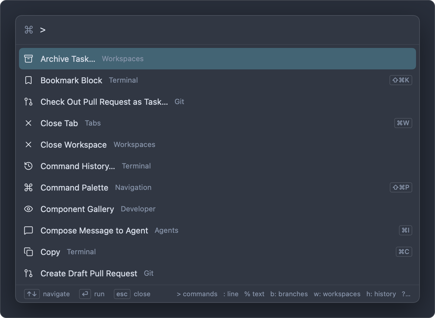Click the shift-command-K shortcut badge
This screenshot has width=435, height=318.
pos(401,80)
